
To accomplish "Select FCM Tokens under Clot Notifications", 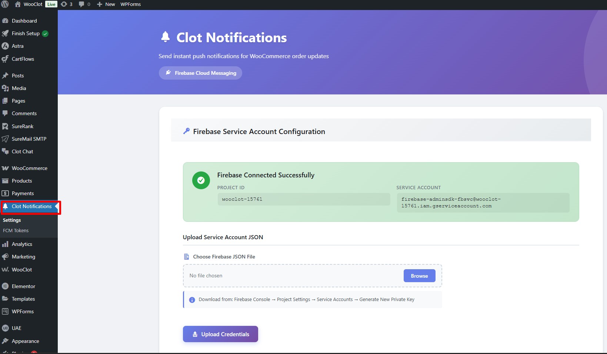I will [x=16, y=230].
